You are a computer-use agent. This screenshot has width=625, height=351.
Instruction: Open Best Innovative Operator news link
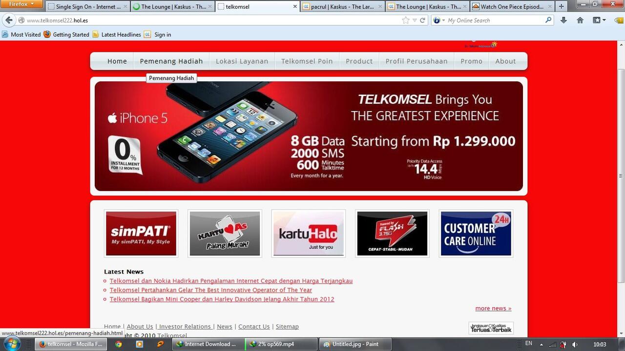click(211, 290)
